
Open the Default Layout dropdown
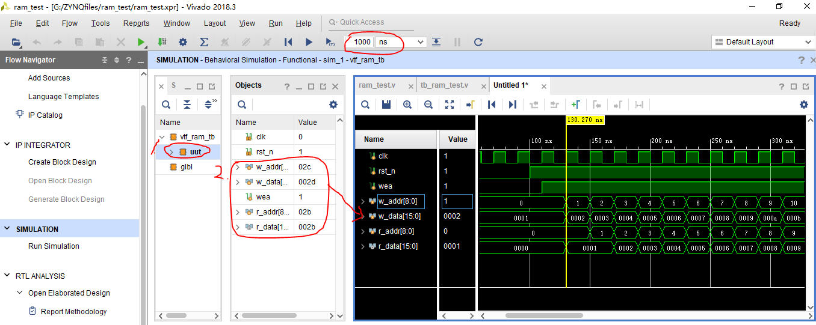point(762,42)
